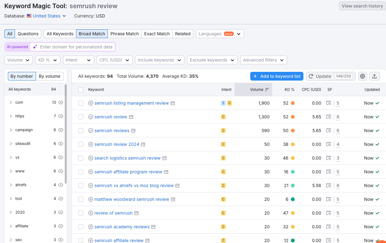The height and width of the screenshot is (243, 386).
Task: Check the select-all box in the table header
Action: click(81, 90)
